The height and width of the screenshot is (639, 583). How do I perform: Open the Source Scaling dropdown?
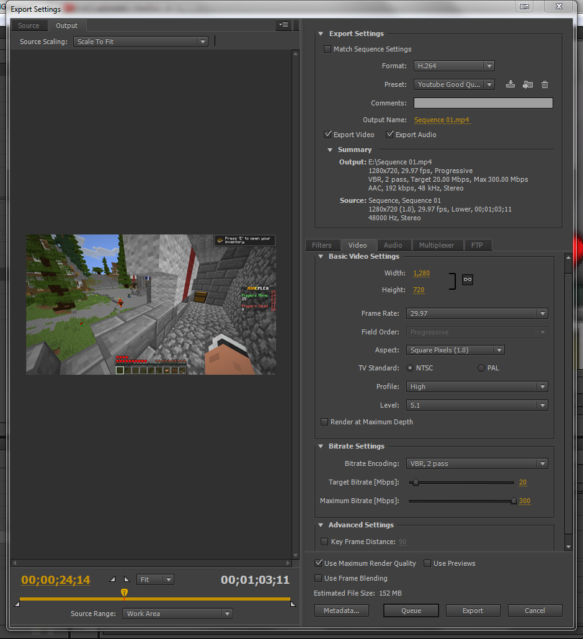(x=141, y=42)
